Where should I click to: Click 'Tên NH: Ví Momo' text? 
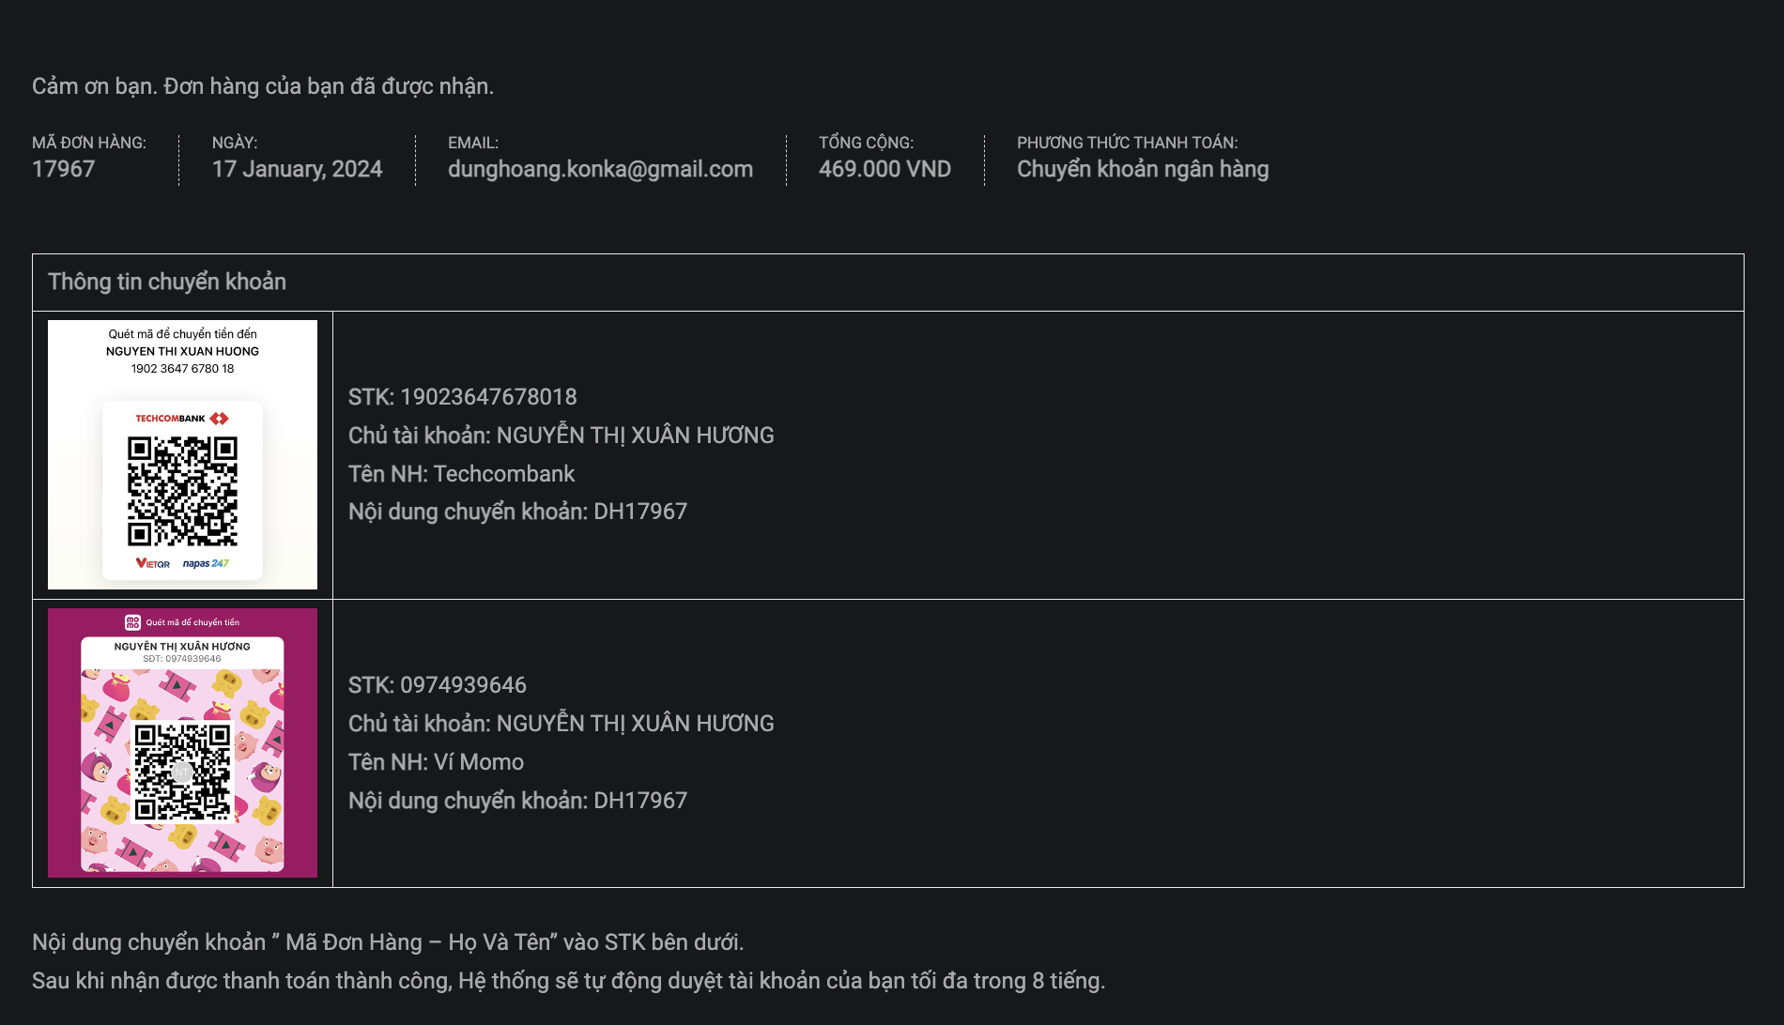click(436, 762)
